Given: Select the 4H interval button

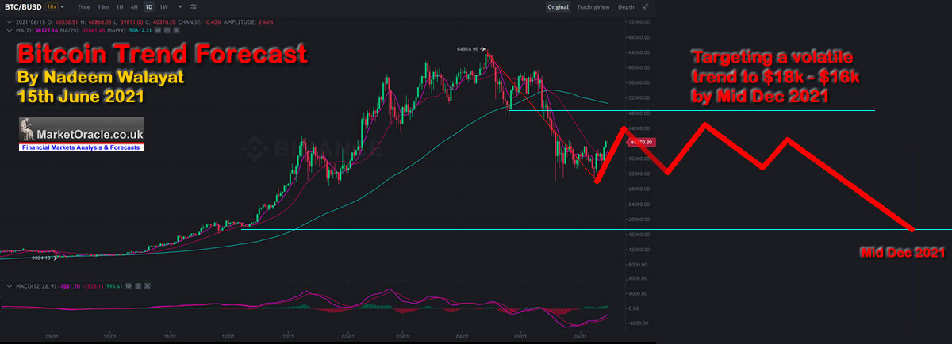Looking at the screenshot, I should (132, 6).
